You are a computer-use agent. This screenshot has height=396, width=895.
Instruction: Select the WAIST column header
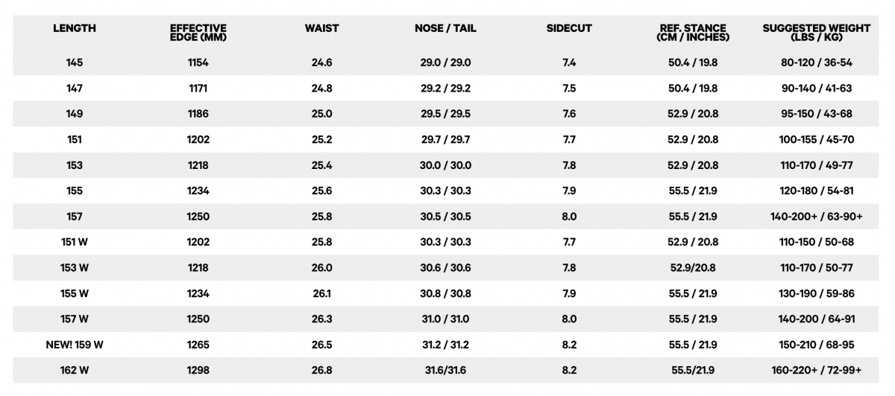pos(322,28)
